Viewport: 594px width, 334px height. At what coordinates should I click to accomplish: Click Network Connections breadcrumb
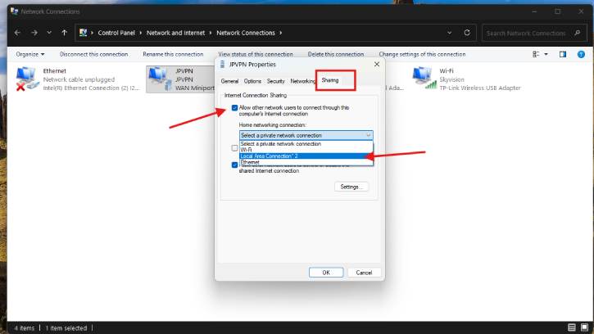[246, 33]
